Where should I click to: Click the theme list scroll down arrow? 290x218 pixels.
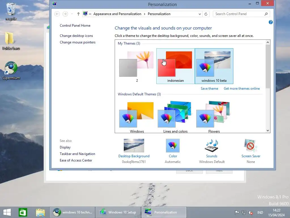tap(268, 131)
